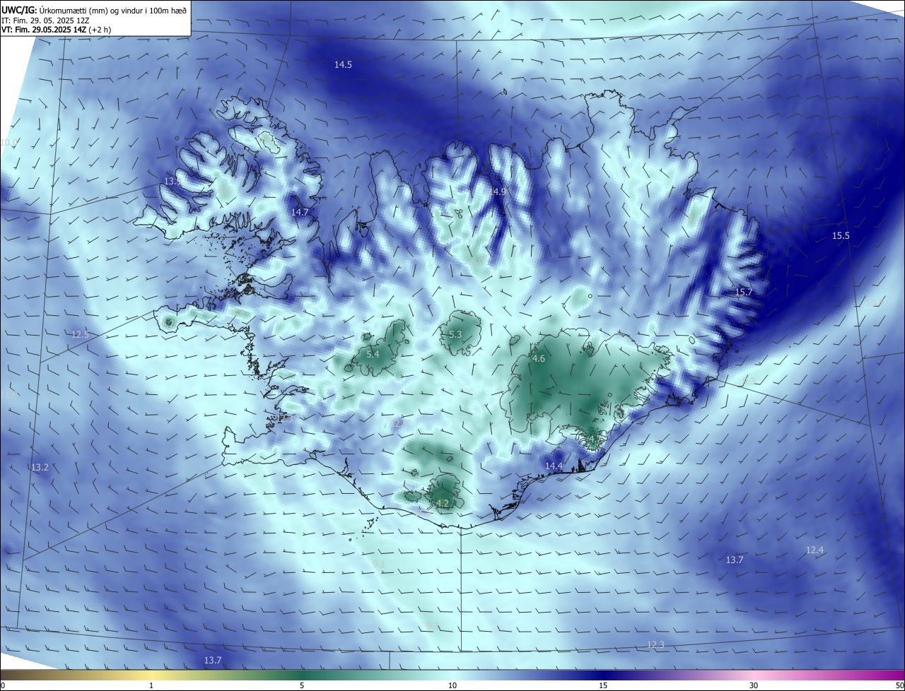Click the 15.7 value label
Viewport: 905px width, 691px height.
pos(744,292)
